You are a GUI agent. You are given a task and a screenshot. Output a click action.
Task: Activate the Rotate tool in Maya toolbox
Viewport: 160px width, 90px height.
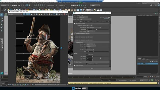[2, 27]
